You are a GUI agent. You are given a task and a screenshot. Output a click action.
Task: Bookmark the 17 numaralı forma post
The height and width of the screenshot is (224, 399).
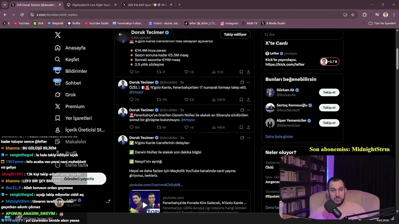(241, 100)
